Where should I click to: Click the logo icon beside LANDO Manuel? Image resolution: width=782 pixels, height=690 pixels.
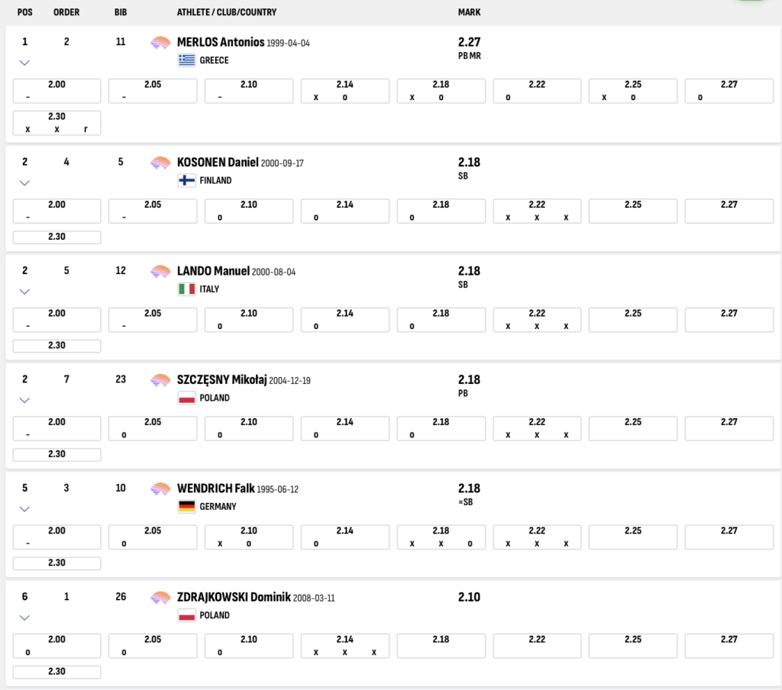(160, 272)
